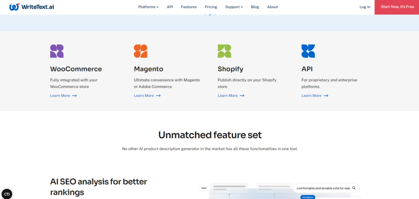Click the sofa search input field
The image size is (419, 199).
[x=326, y=188]
